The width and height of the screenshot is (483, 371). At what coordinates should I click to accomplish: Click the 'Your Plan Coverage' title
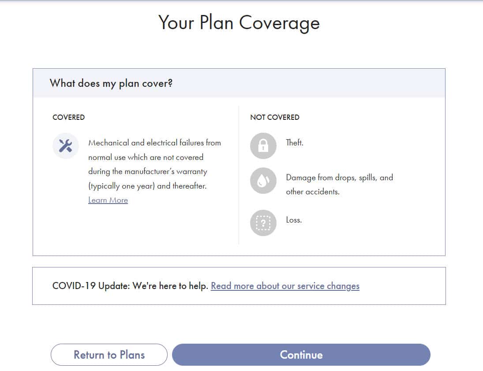point(239,23)
